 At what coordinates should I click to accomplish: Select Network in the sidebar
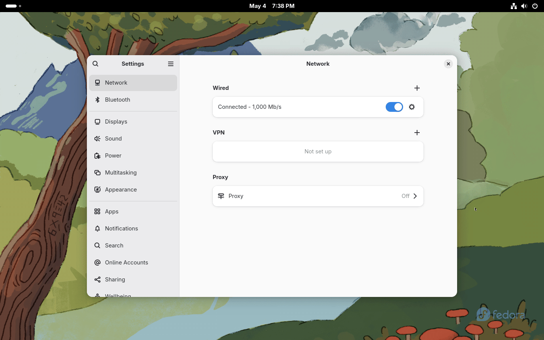133,83
